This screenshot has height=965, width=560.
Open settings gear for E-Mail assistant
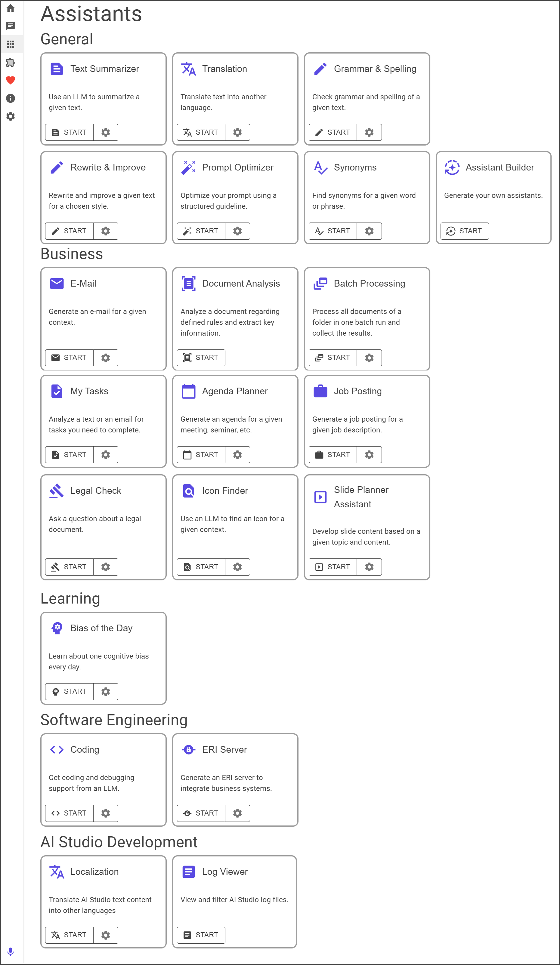[106, 358]
